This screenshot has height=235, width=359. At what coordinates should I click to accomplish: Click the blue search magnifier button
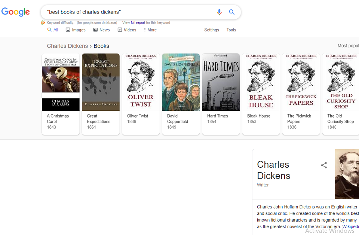point(232,12)
